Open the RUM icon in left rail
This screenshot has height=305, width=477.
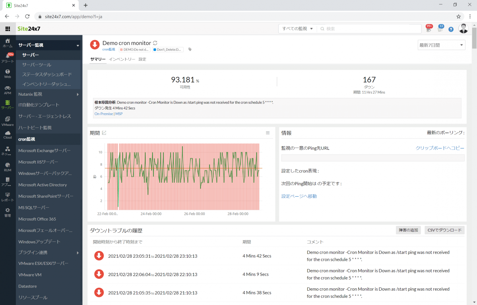coord(8,167)
